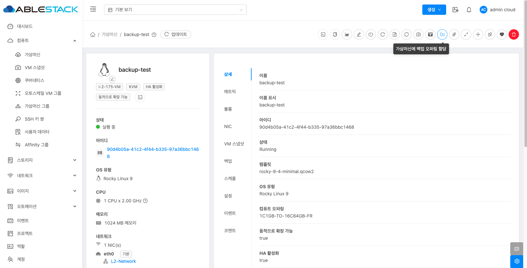
Task: Click the paperclip attach ISO icon
Action: (x=454, y=34)
